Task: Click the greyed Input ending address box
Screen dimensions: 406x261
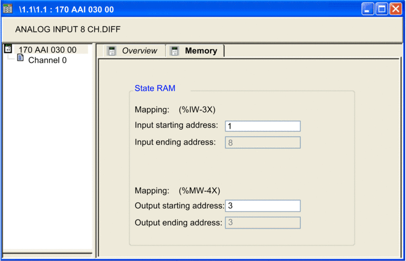Action: [x=262, y=142]
